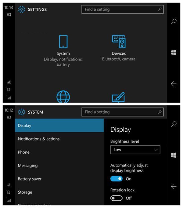Viewport: 183px width, 208px height.
Task: Tap SIM icon in top screen status bar
Action: click(x=9, y=89)
